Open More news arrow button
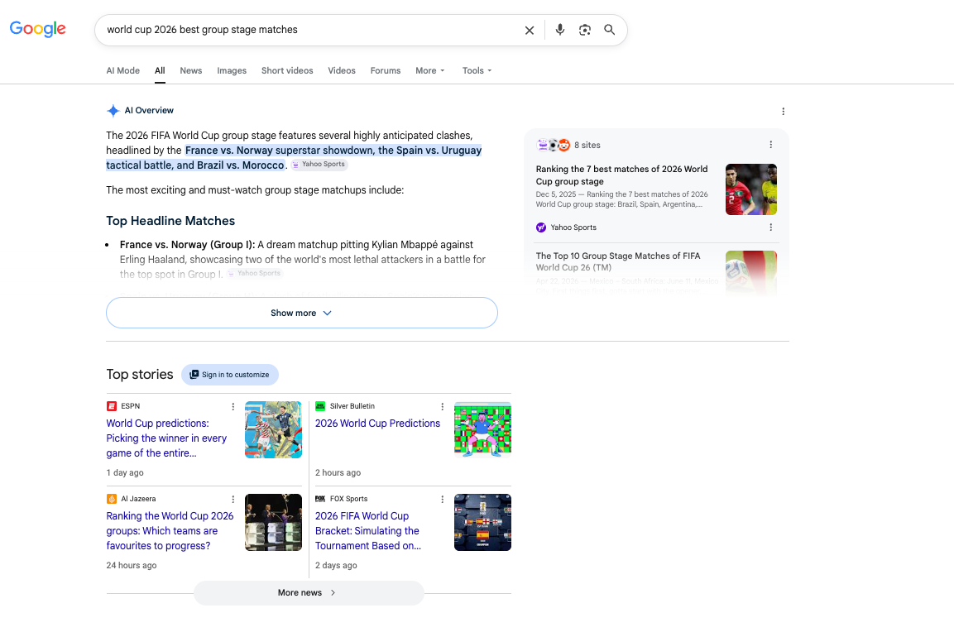Screen dimensions: 954x632 [x=309, y=592]
